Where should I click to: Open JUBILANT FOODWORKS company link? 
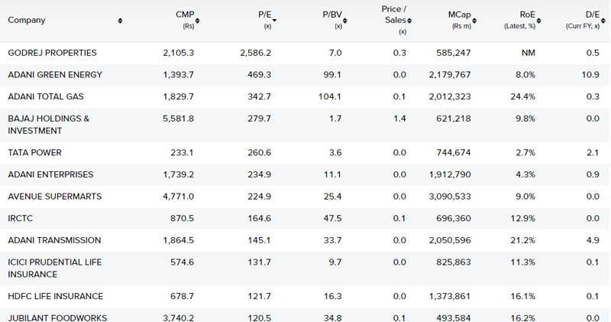57,317
